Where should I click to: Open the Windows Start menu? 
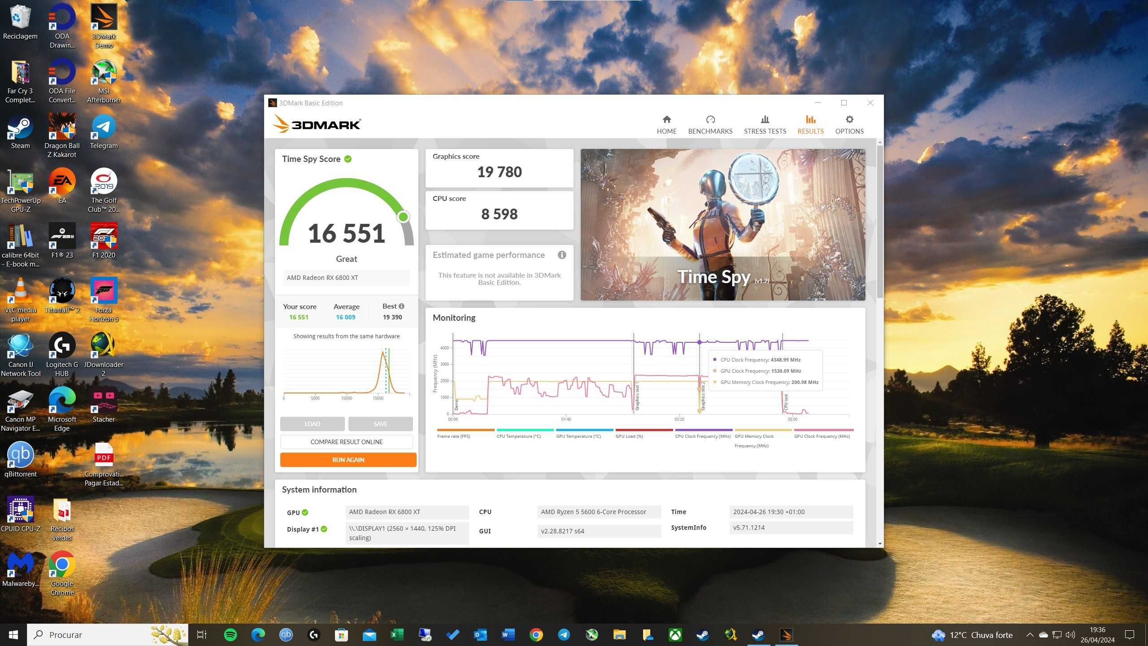pos(13,635)
